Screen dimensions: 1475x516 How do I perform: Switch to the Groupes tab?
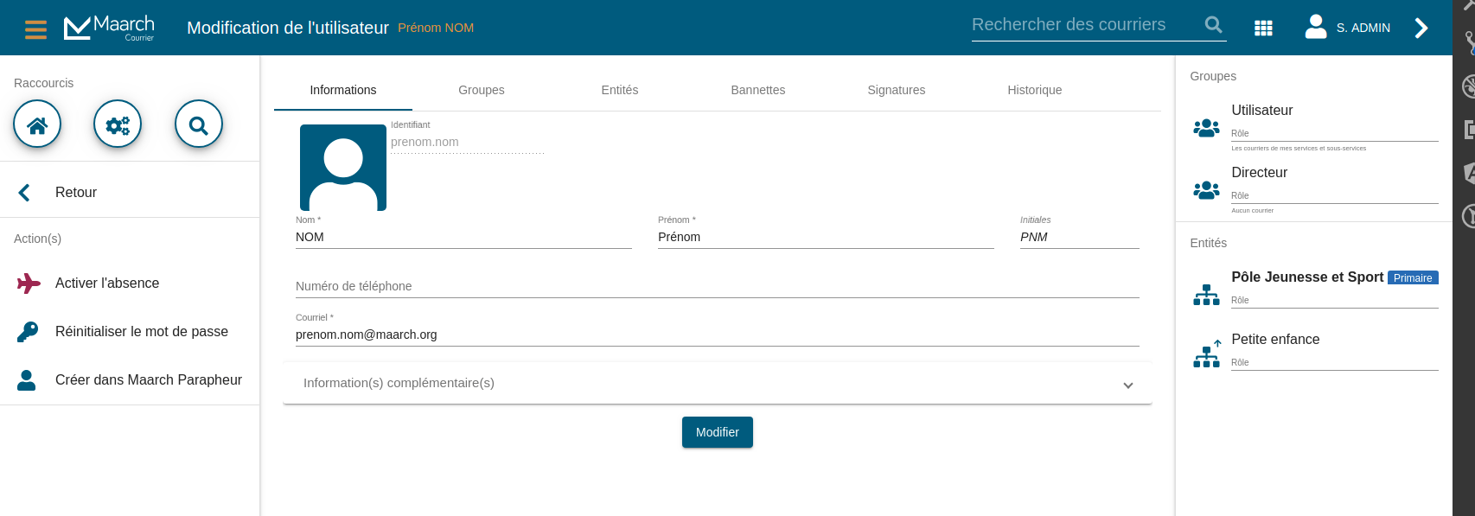click(482, 90)
